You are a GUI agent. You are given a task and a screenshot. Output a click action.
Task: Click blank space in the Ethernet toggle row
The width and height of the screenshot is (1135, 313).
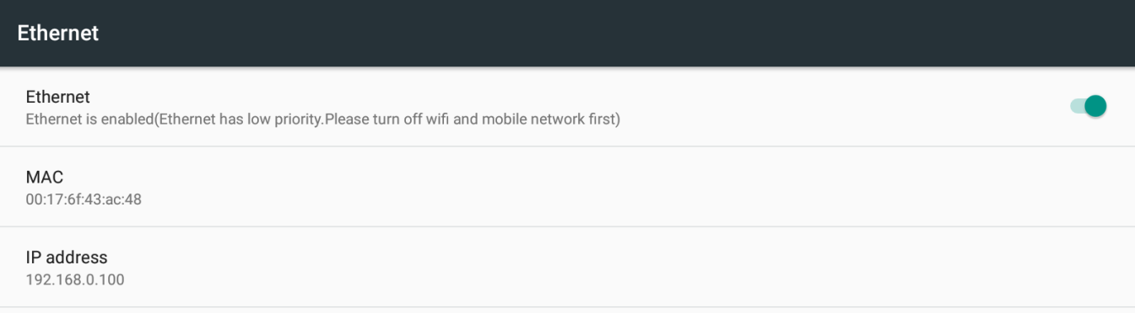844,107
